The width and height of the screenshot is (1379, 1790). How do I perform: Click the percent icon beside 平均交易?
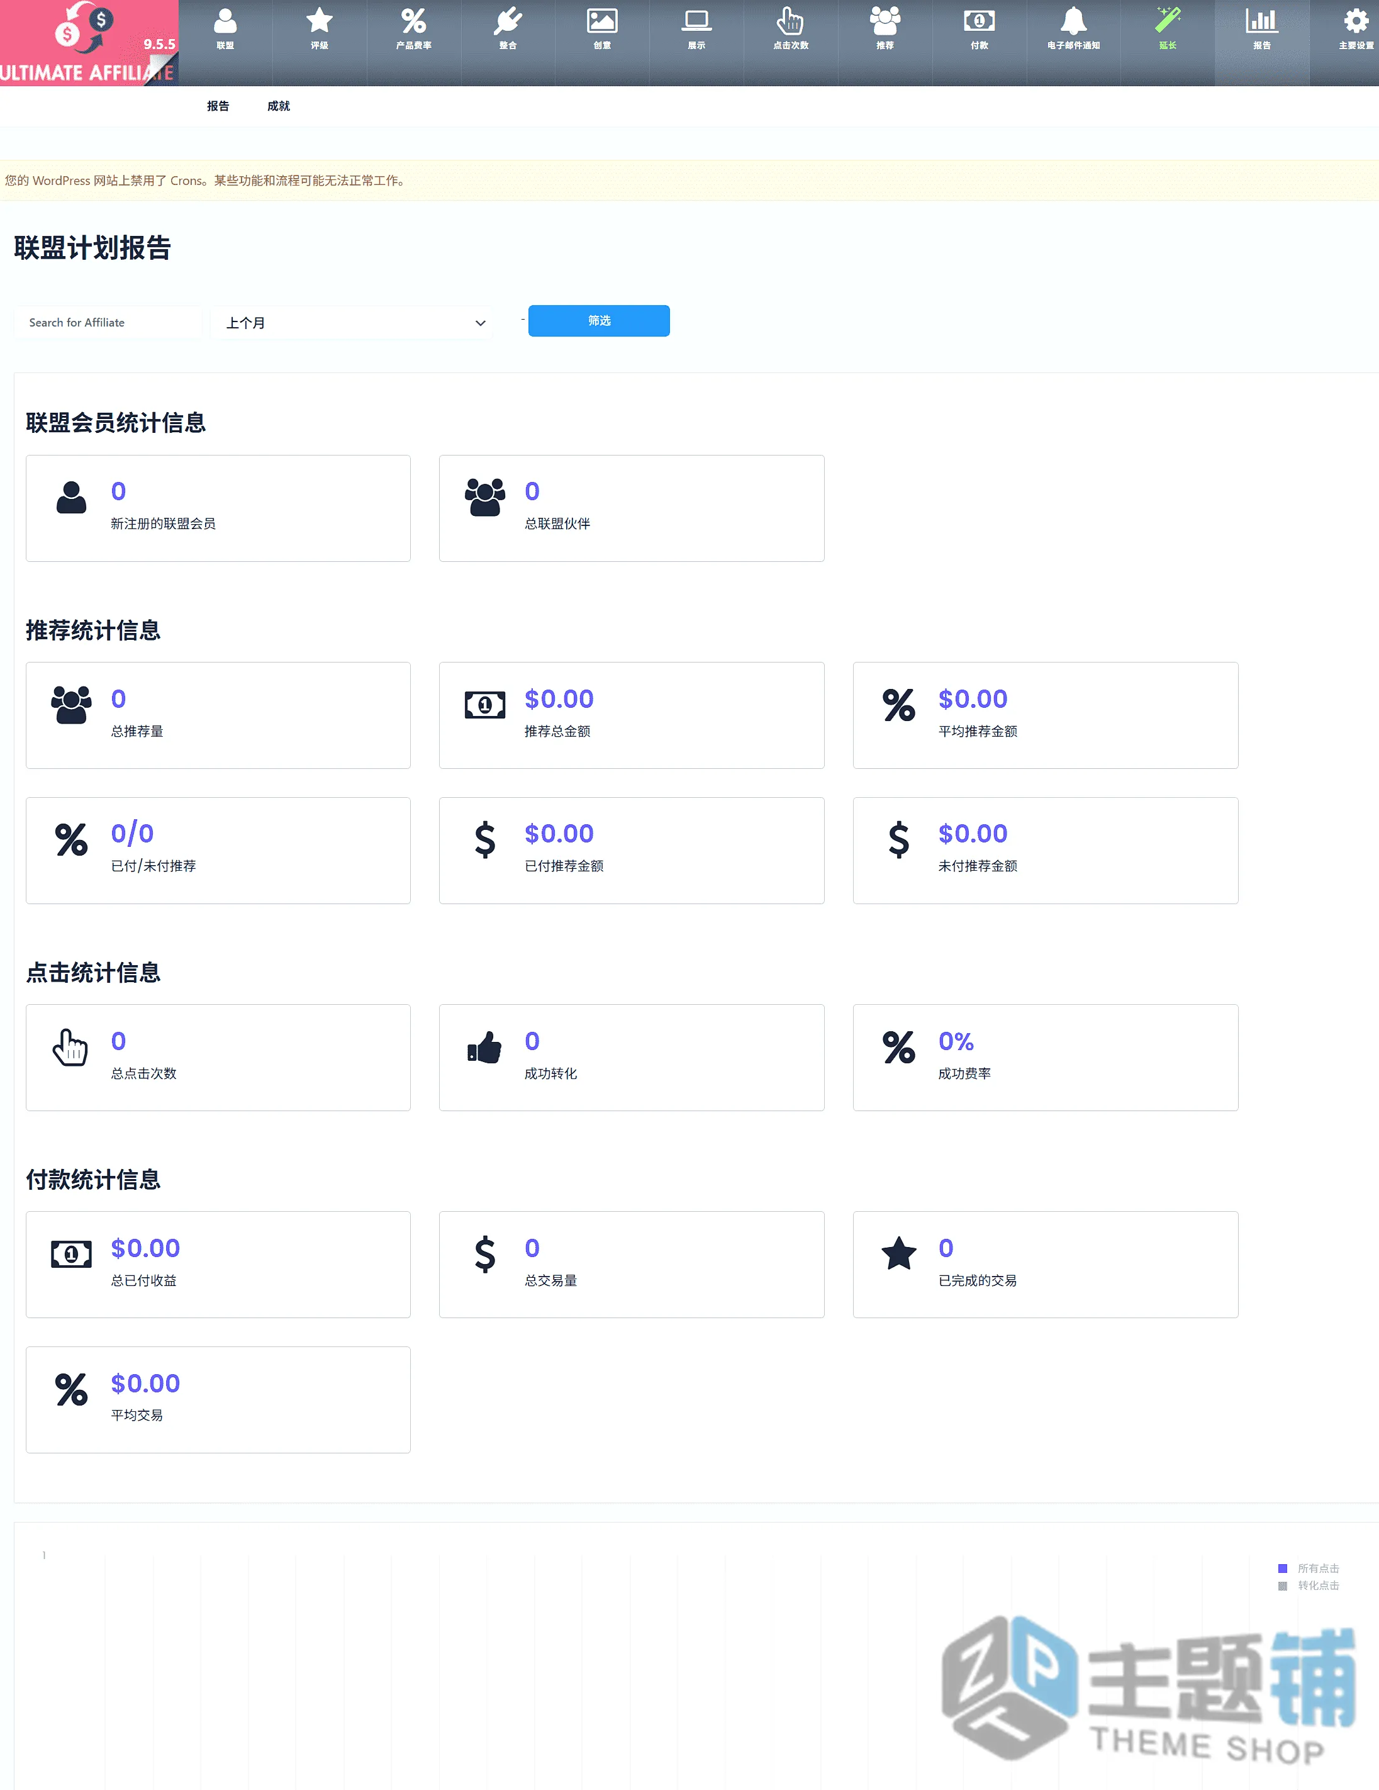pos(71,1389)
